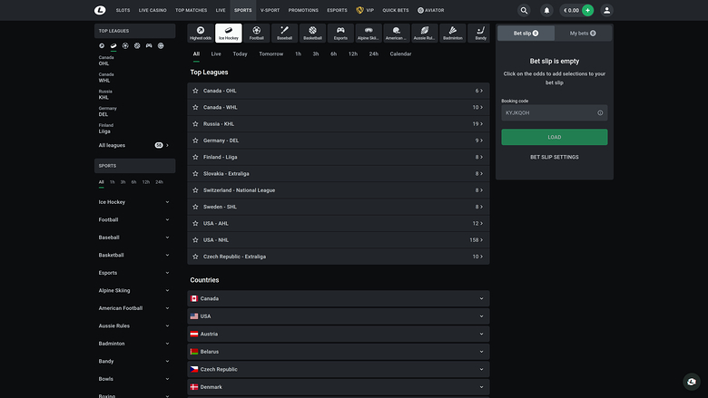Select the Tomorrow time filter
The width and height of the screenshot is (708, 398).
270,53
